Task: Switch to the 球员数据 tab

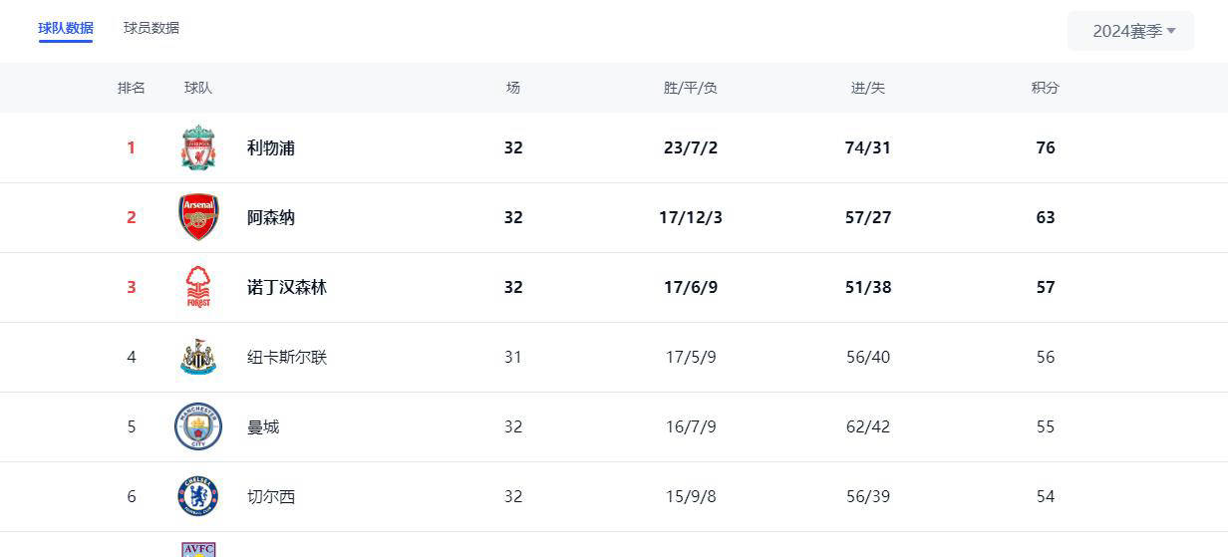Action: (x=152, y=28)
